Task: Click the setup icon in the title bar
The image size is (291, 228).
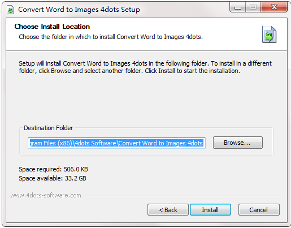Action: [11, 10]
